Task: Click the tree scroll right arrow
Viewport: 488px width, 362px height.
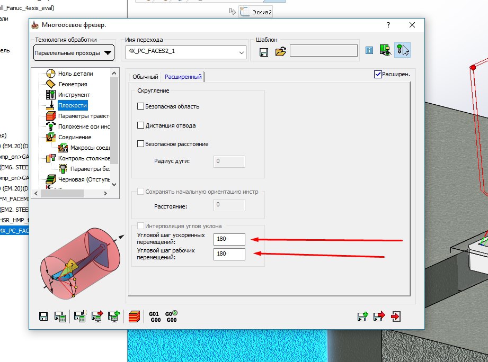Action: (x=105, y=193)
